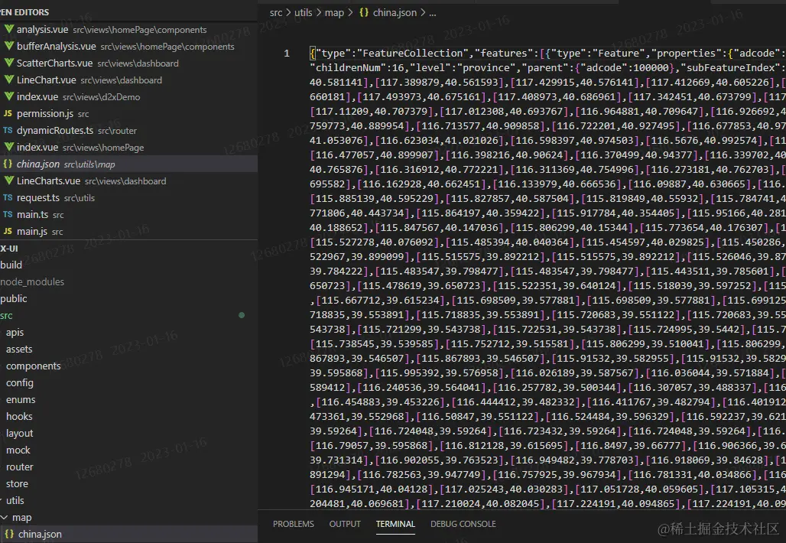The height and width of the screenshot is (543, 786).
Task: Click china.json in the breadcrumb
Action: pos(395,12)
